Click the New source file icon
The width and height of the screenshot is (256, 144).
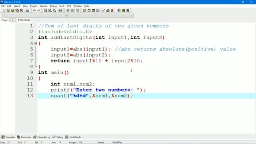(4, 10)
